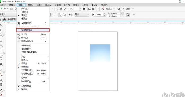
Task: Select the Ellipse tool in toolbox
Action: point(1,54)
